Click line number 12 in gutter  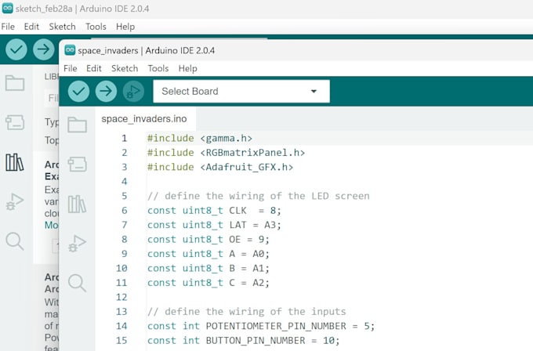[121, 297]
